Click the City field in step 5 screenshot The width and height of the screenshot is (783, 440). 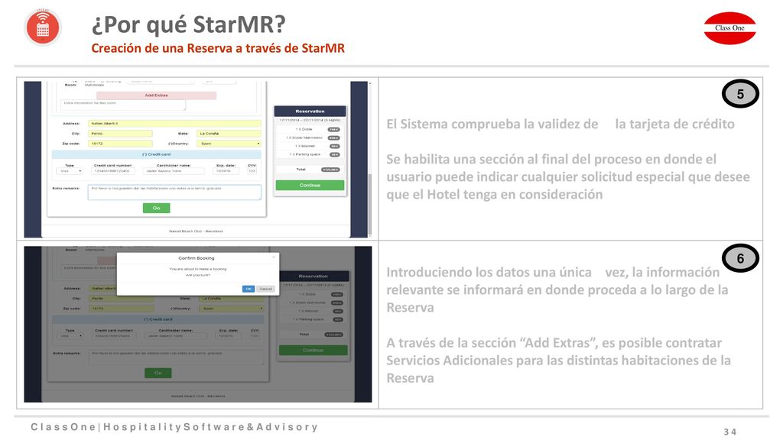coord(120,134)
